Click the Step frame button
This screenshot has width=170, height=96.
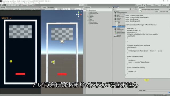[86, 5]
